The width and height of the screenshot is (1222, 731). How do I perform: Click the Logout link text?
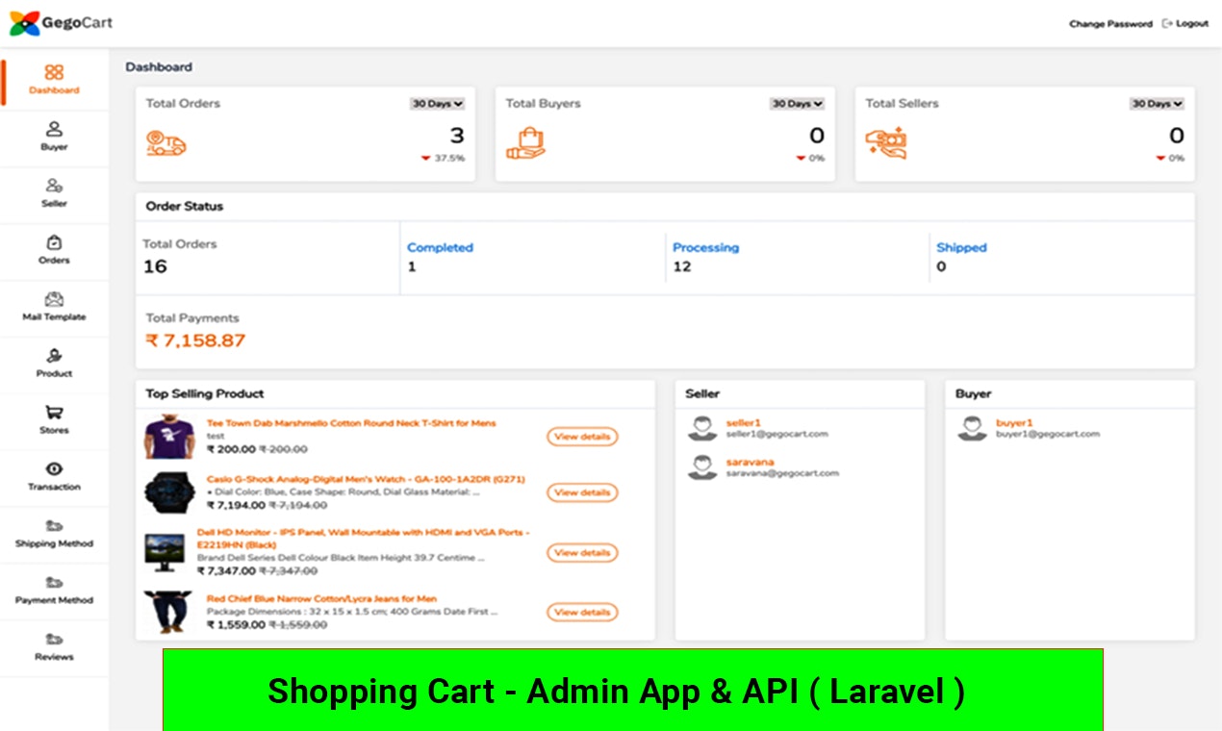(x=1192, y=23)
